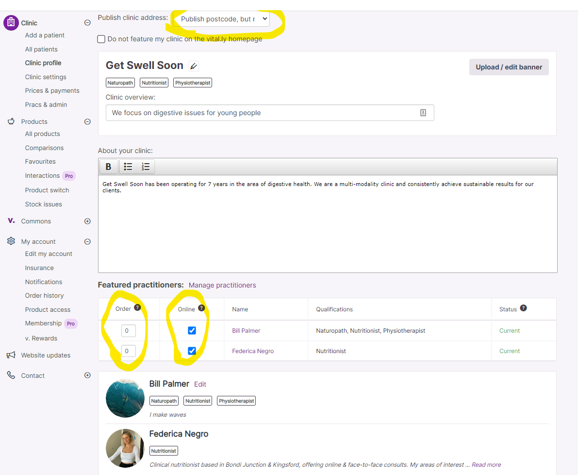The height and width of the screenshot is (475, 578).
Task: Click the Upload / edit banner button
Action: (x=509, y=67)
